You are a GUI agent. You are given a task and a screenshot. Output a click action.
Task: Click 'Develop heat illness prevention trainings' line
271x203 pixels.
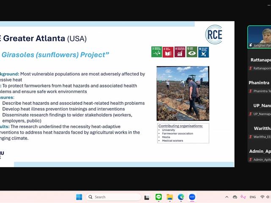[x=64, y=109]
